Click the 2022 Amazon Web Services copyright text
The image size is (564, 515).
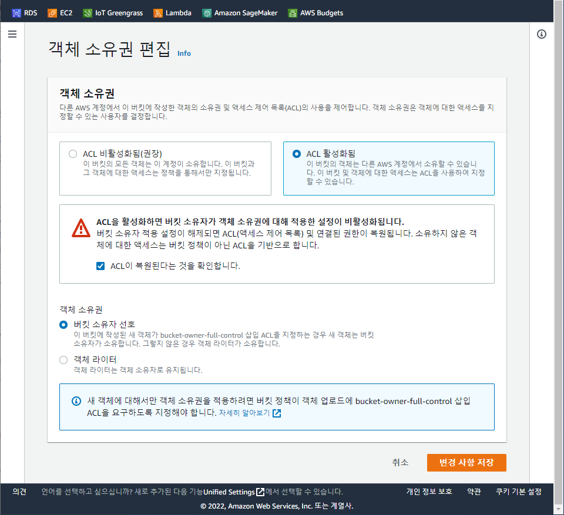pos(277,506)
